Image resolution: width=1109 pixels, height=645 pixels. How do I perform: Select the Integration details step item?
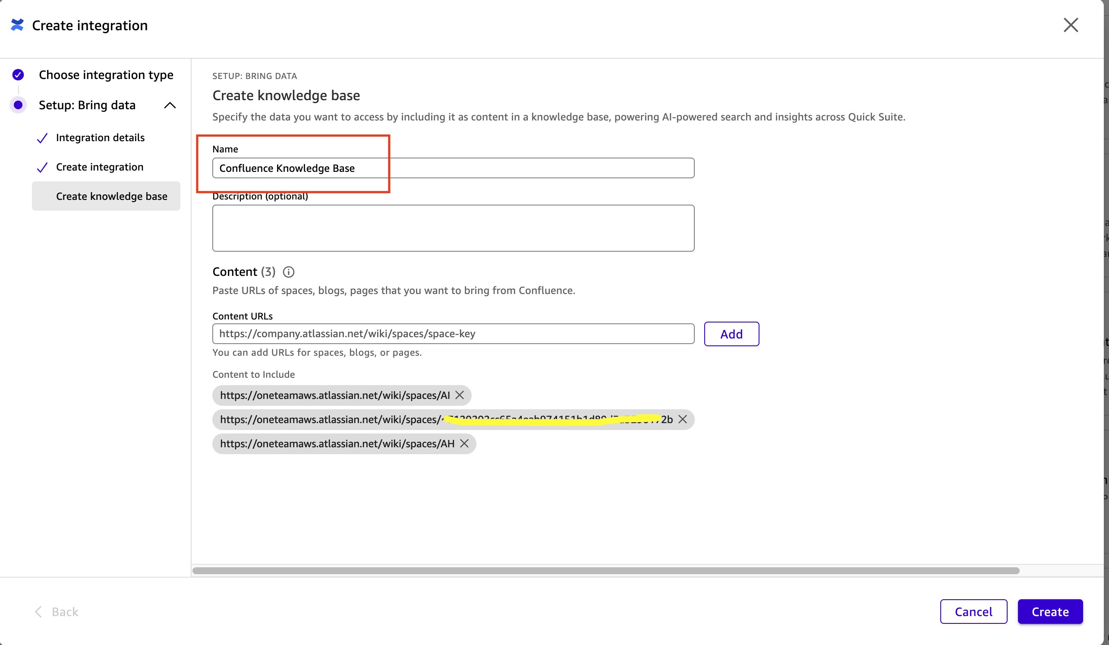pyautogui.click(x=100, y=138)
